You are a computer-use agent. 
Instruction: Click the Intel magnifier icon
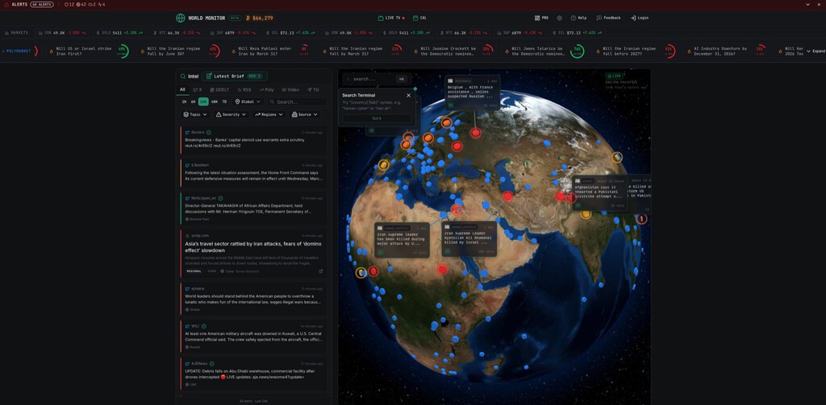(x=182, y=76)
